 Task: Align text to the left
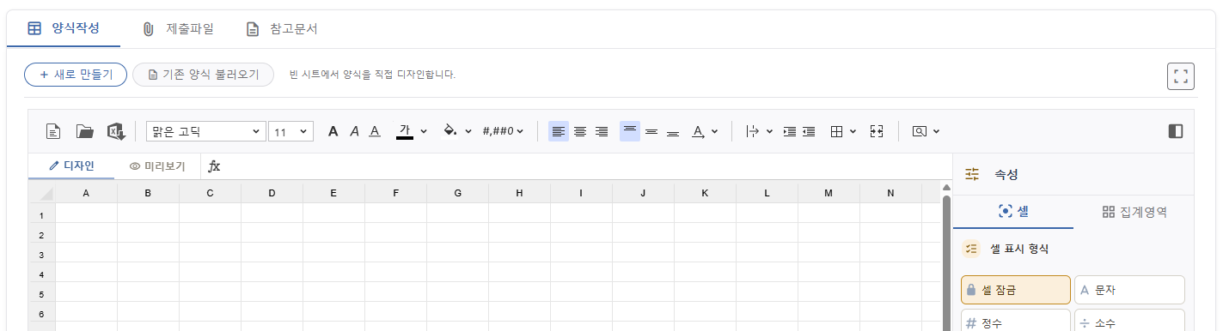tap(559, 131)
